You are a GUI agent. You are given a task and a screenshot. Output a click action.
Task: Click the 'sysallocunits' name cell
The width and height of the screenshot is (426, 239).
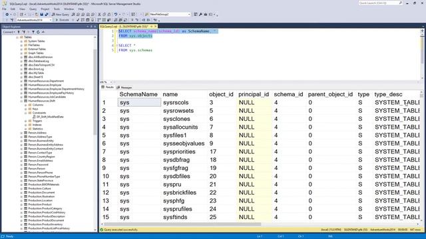(184, 127)
